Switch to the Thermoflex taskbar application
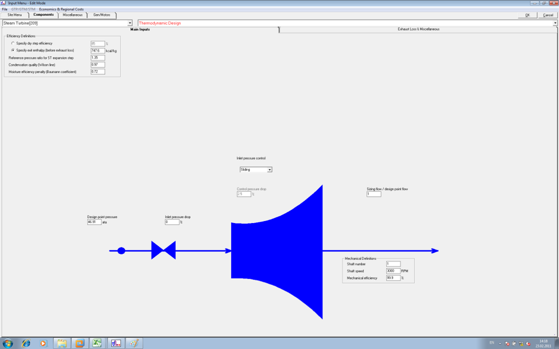Viewport: 559px width, 349px height. (116, 343)
